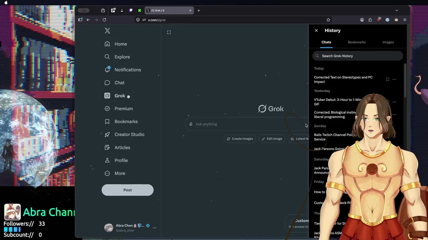Open Premium in sidebar
This screenshot has height=240, width=428.
pos(124,109)
